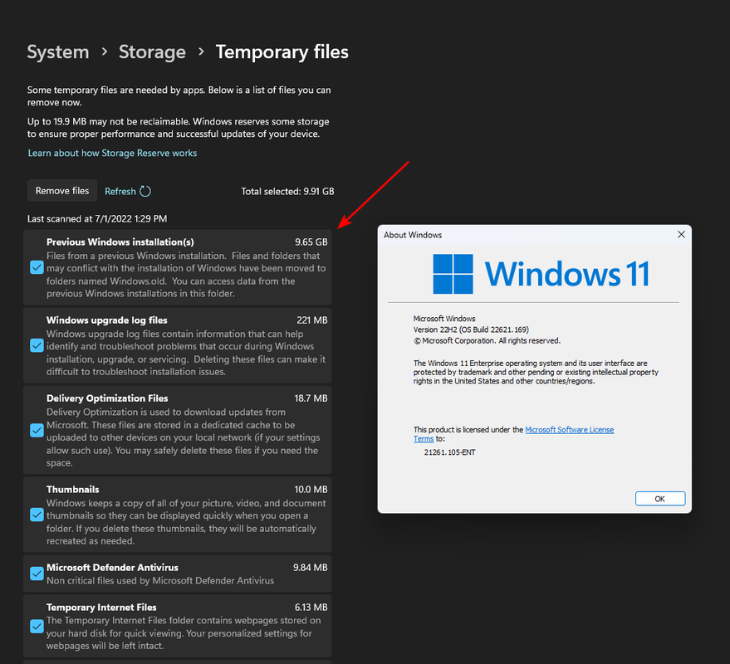Click the 10.0 MB size value

311,490
